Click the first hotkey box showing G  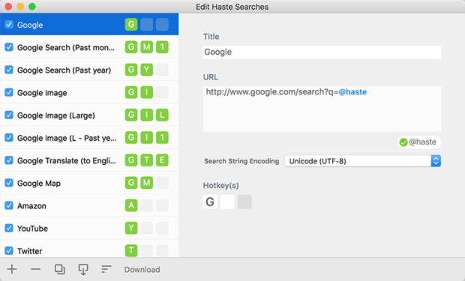click(x=210, y=202)
